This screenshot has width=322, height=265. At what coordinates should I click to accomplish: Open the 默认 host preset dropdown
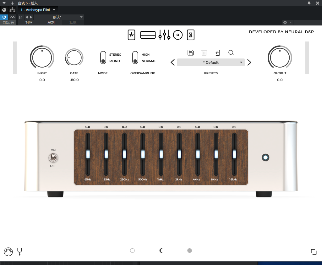tap(58, 17)
